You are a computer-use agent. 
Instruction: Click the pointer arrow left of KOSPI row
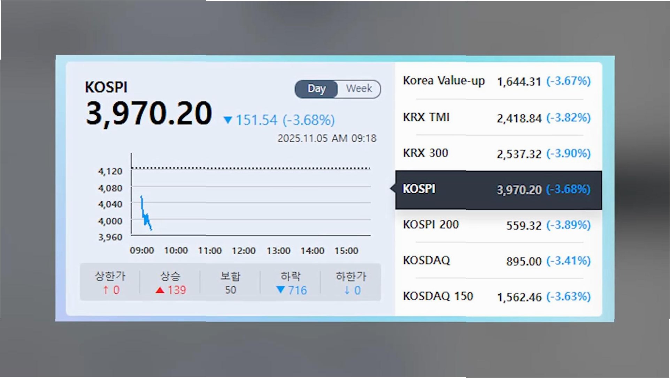(393, 189)
